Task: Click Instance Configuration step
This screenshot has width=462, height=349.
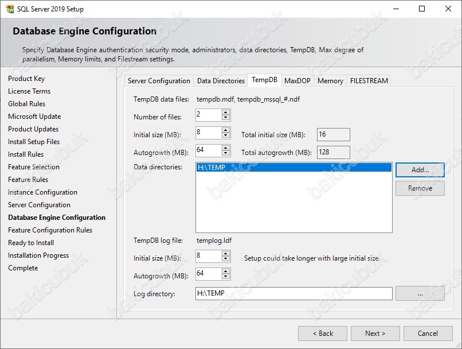Action: [43, 192]
